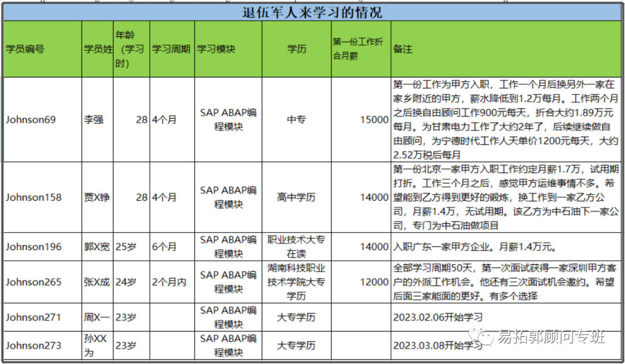Viewport: 625px width, 364px height.
Task: Select 贾X铮's 4个月 study period cell
Action: (172, 197)
